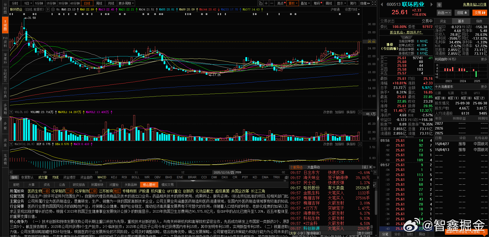Click 更多 next to 十大流通股东
This screenshot has width=489, height=237.
[484, 87]
